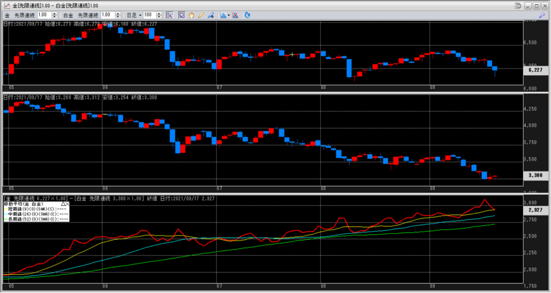Image resolution: width=551 pixels, height=293 pixels.
Task: Select the arrow pointer cursor tool
Action: point(181,15)
